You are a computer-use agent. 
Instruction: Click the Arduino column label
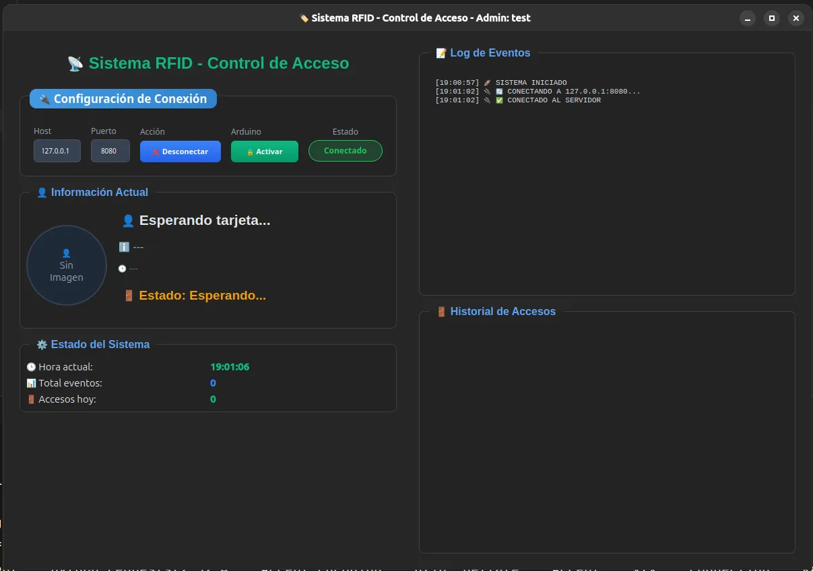246,132
